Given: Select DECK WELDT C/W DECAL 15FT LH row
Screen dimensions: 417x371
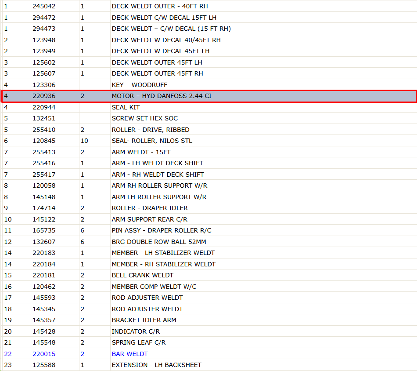Looking at the screenshot, I should (x=209, y=18).
